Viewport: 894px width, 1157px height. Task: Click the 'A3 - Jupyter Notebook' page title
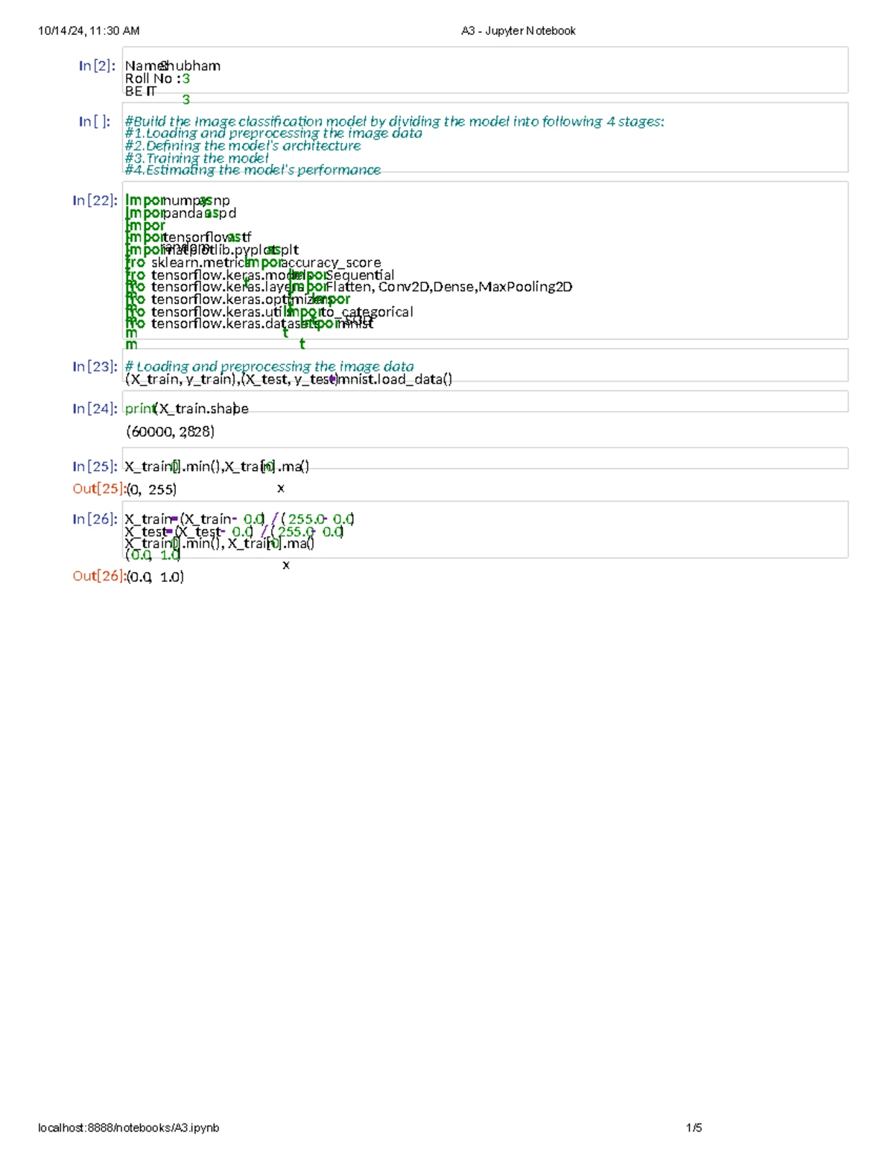coord(519,31)
